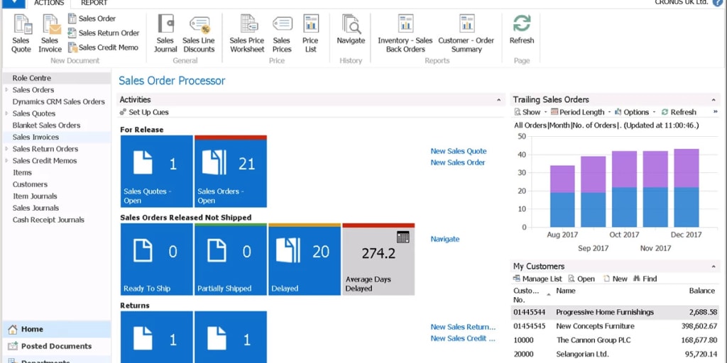Open the Period Length dropdown
The width and height of the screenshot is (727, 363).
(x=581, y=112)
